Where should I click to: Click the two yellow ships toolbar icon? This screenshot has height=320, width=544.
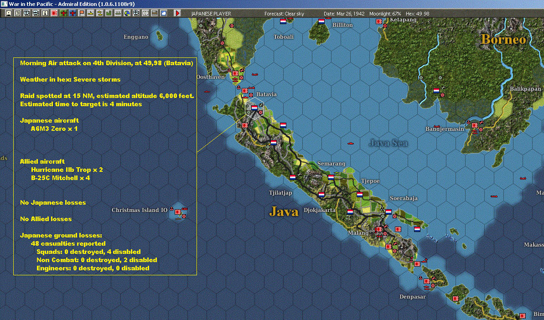click(99, 13)
